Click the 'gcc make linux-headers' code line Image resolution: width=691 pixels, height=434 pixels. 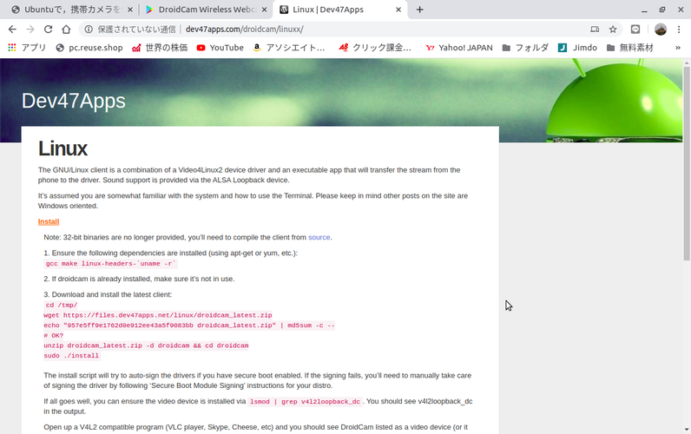click(x=110, y=264)
